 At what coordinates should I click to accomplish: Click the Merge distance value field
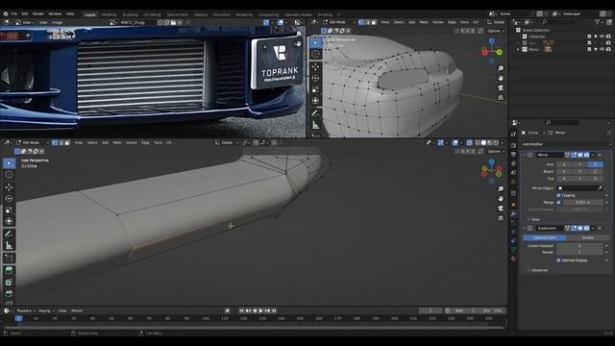[582, 203]
